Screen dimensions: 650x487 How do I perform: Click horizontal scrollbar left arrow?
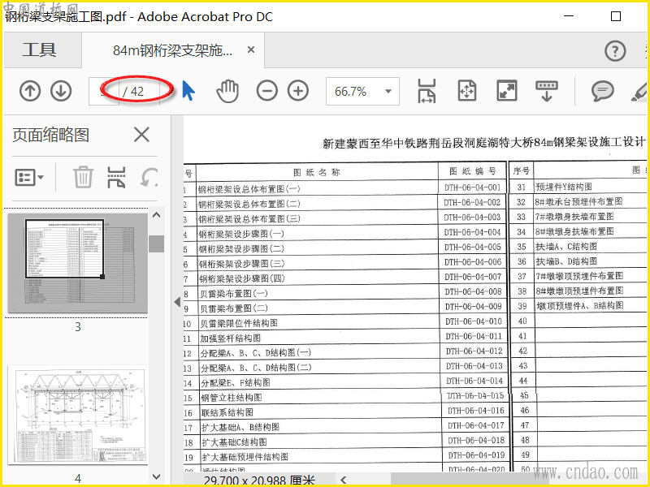point(343,480)
